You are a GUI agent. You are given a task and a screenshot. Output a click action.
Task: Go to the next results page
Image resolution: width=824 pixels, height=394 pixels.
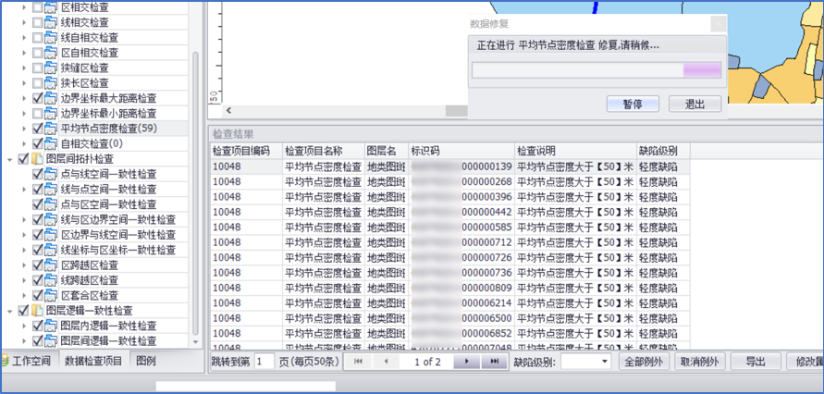coord(469,362)
